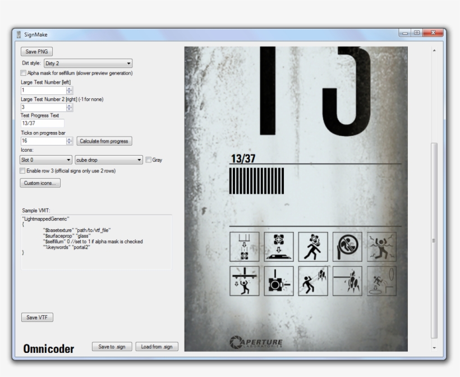Click the Test Progress Text field

click(x=43, y=123)
